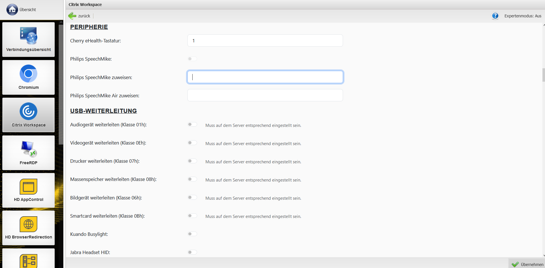Click the server hint beside Audiogerät weiterleiten
545x268 pixels.
point(253,125)
